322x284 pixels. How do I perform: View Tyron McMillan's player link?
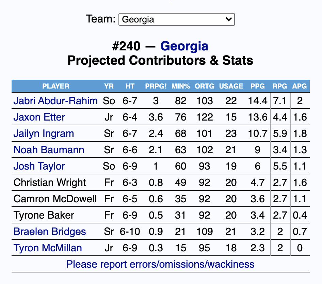(48, 248)
